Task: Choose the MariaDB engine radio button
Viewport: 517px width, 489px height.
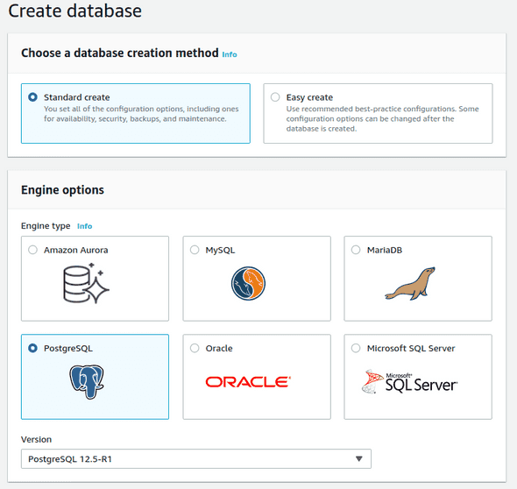Action: coord(356,250)
